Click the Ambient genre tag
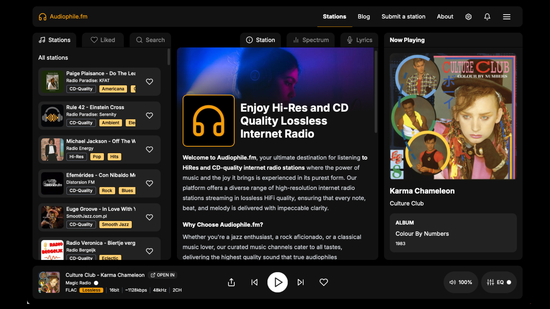 pos(111,123)
